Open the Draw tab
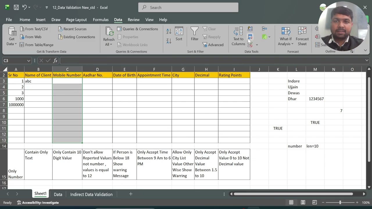 coord(56,20)
